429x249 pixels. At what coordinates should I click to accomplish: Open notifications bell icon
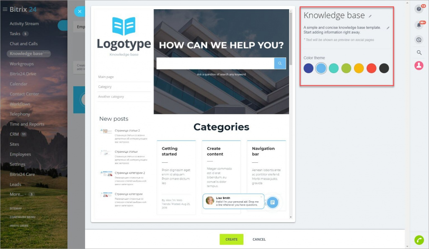pyautogui.click(x=419, y=25)
